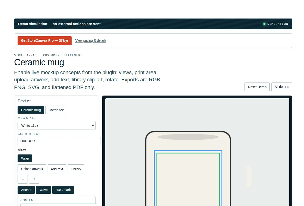Add the Wave clip-art
The image size is (304, 206).
click(x=44, y=190)
